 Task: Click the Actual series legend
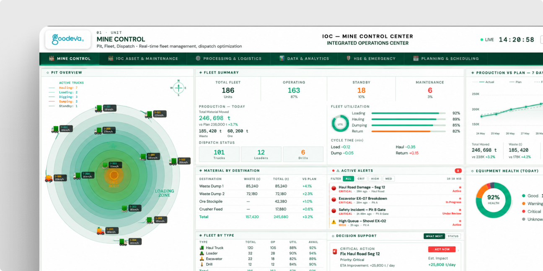tap(486, 82)
